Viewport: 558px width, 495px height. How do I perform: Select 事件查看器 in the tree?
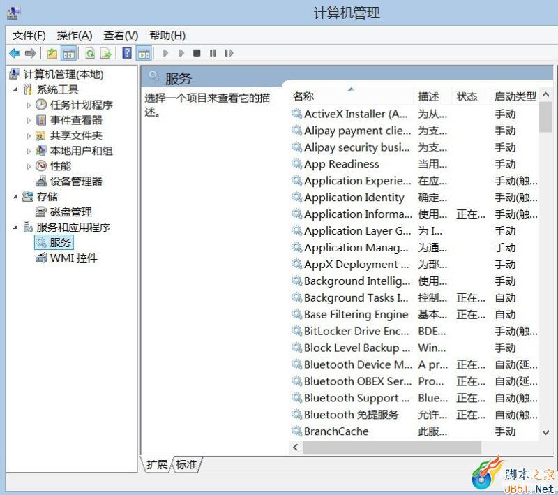pyautogui.click(x=76, y=120)
